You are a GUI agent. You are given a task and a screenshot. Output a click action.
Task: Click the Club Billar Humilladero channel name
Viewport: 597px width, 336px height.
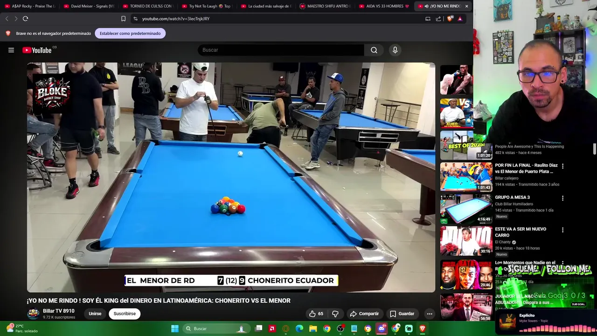pos(514,204)
